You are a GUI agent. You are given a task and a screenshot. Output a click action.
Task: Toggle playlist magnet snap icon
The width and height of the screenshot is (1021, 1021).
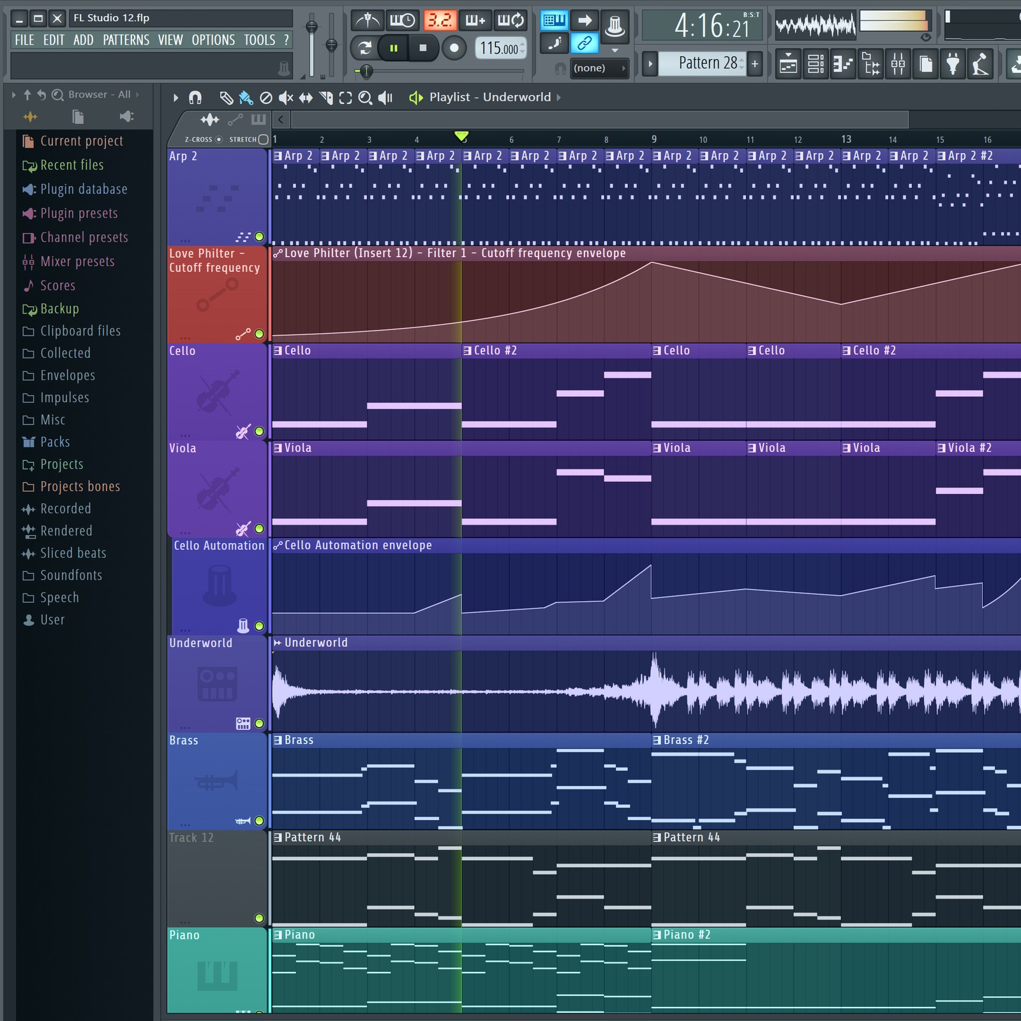(195, 98)
